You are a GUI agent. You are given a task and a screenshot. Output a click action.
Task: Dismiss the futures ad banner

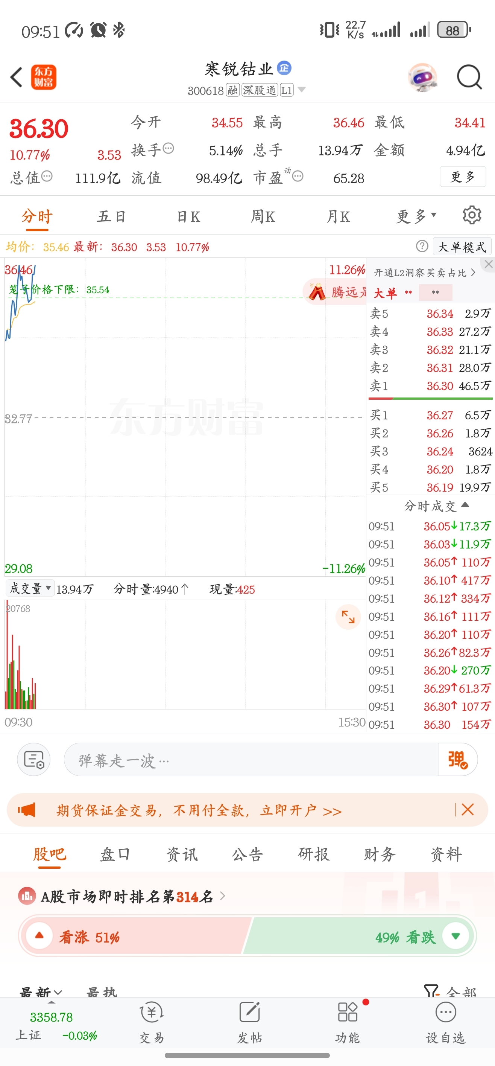467,809
